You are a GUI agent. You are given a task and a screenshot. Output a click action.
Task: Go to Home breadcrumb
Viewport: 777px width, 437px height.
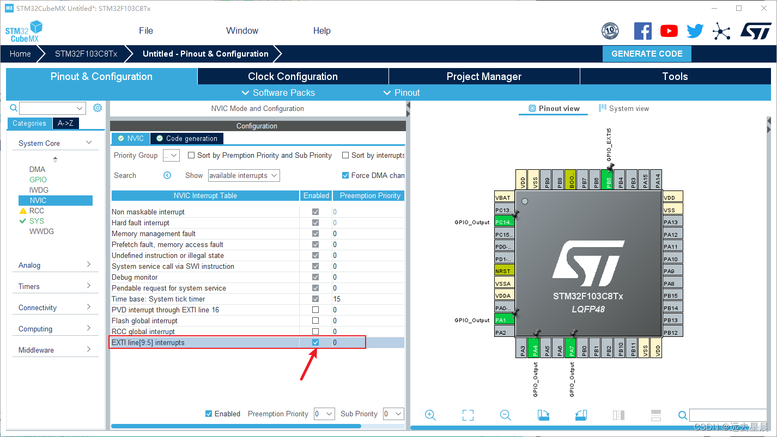(x=20, y=54)
